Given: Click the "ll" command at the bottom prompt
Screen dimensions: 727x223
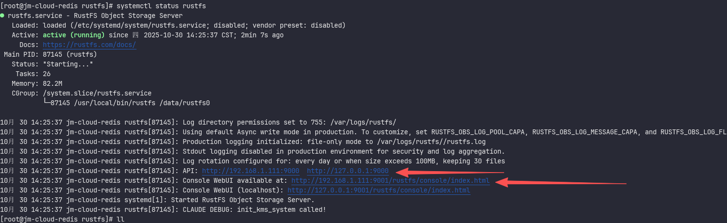Looking at the screenshot, I should coord(120,219).
